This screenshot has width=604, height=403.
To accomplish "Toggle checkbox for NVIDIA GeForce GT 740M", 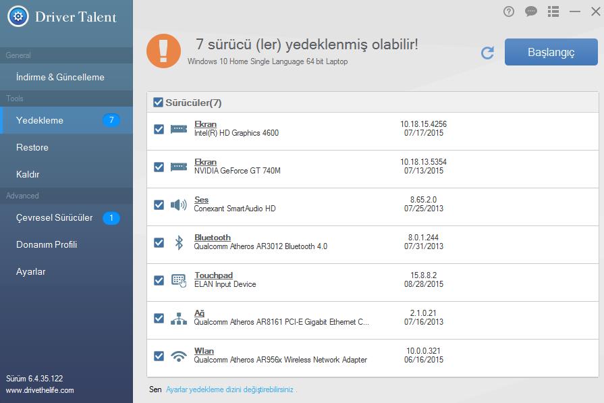I will coord(159,167).
